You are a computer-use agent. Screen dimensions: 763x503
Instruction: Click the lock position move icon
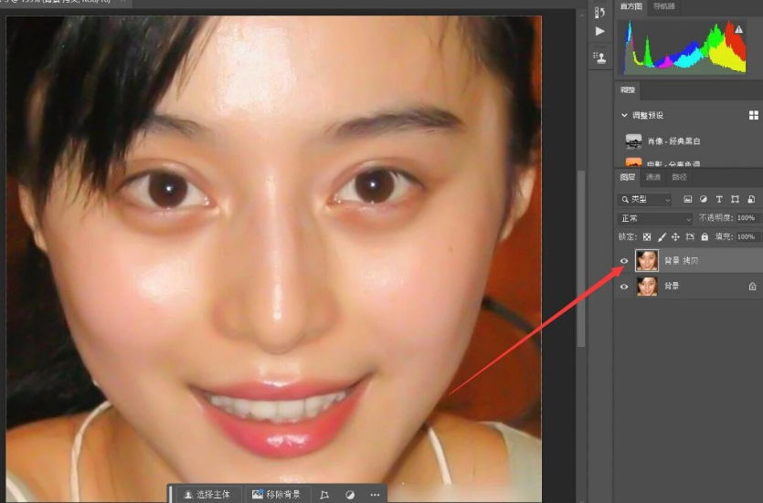(x=675, y=237)
